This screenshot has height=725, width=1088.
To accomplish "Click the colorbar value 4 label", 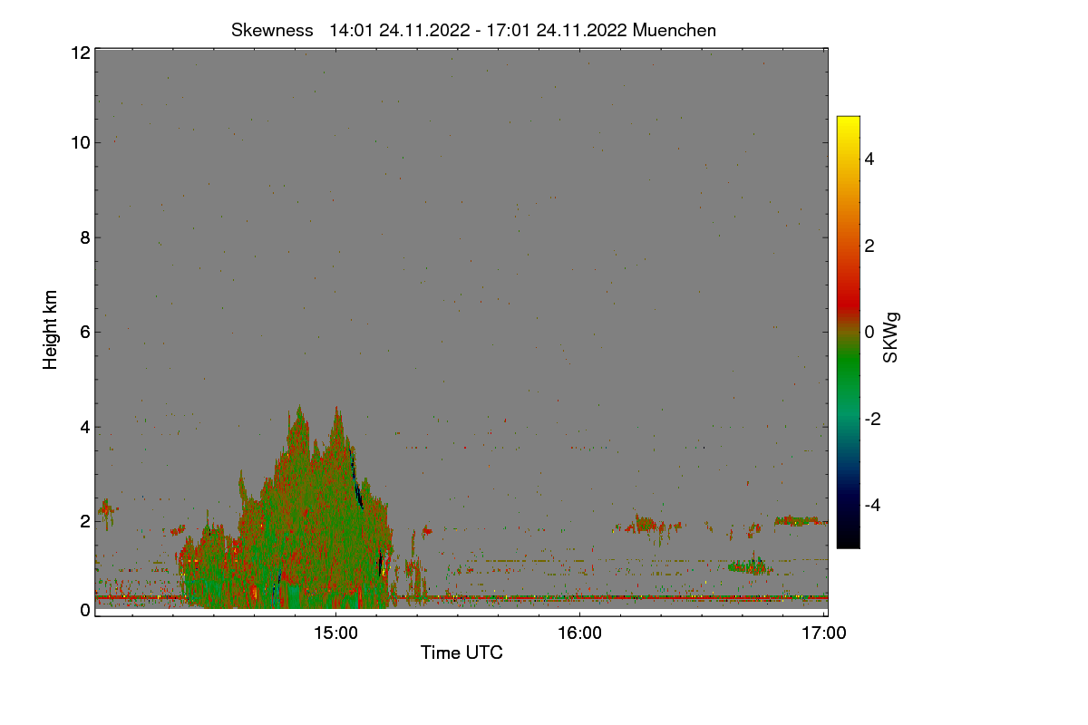I will [869, 159].
